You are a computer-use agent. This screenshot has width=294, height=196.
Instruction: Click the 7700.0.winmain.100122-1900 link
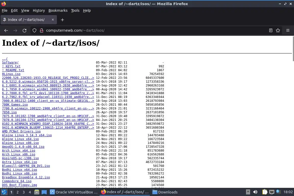[x=48, y=108]
